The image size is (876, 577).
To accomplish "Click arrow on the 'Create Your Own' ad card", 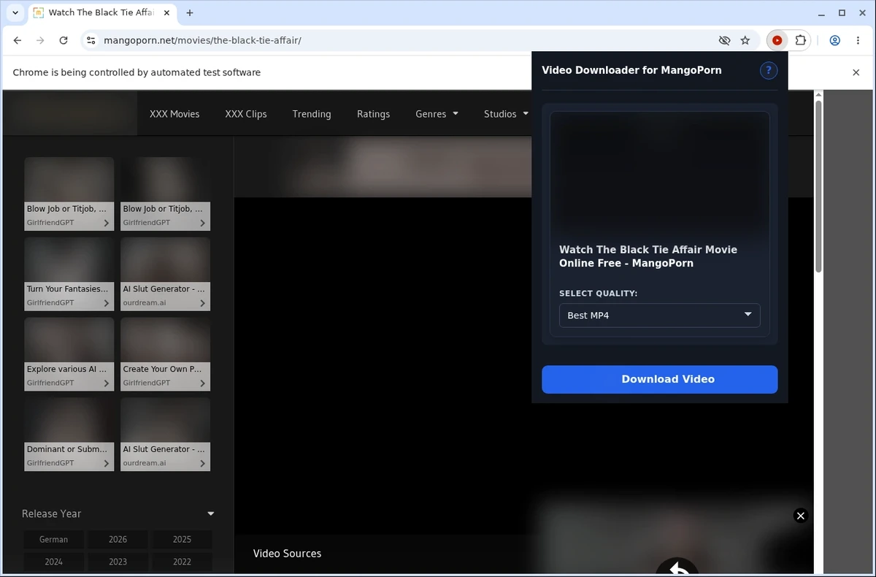I will tap(203, 383).
